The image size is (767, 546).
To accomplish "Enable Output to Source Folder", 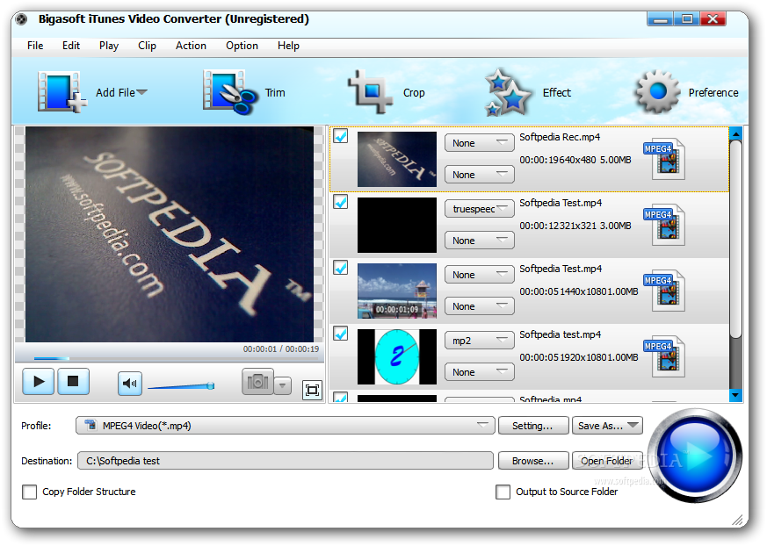I will [503, 492].
